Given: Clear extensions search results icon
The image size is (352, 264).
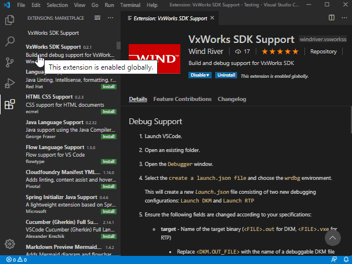Looking at the screenshot, I should pyautogui.click(x=97, y=18).
